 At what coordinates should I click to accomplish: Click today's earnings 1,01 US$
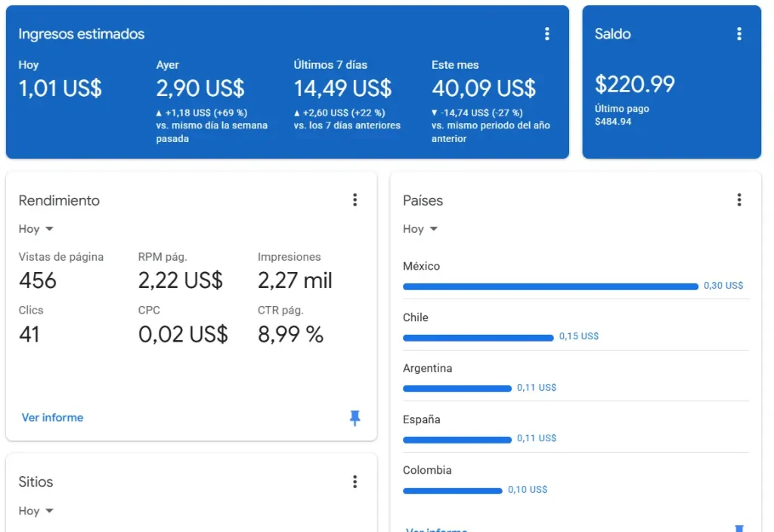pos(60,89)
